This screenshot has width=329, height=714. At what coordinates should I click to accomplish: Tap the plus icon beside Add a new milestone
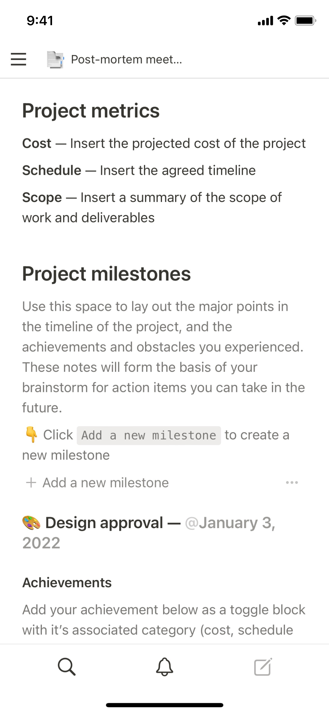pos(31,482)
